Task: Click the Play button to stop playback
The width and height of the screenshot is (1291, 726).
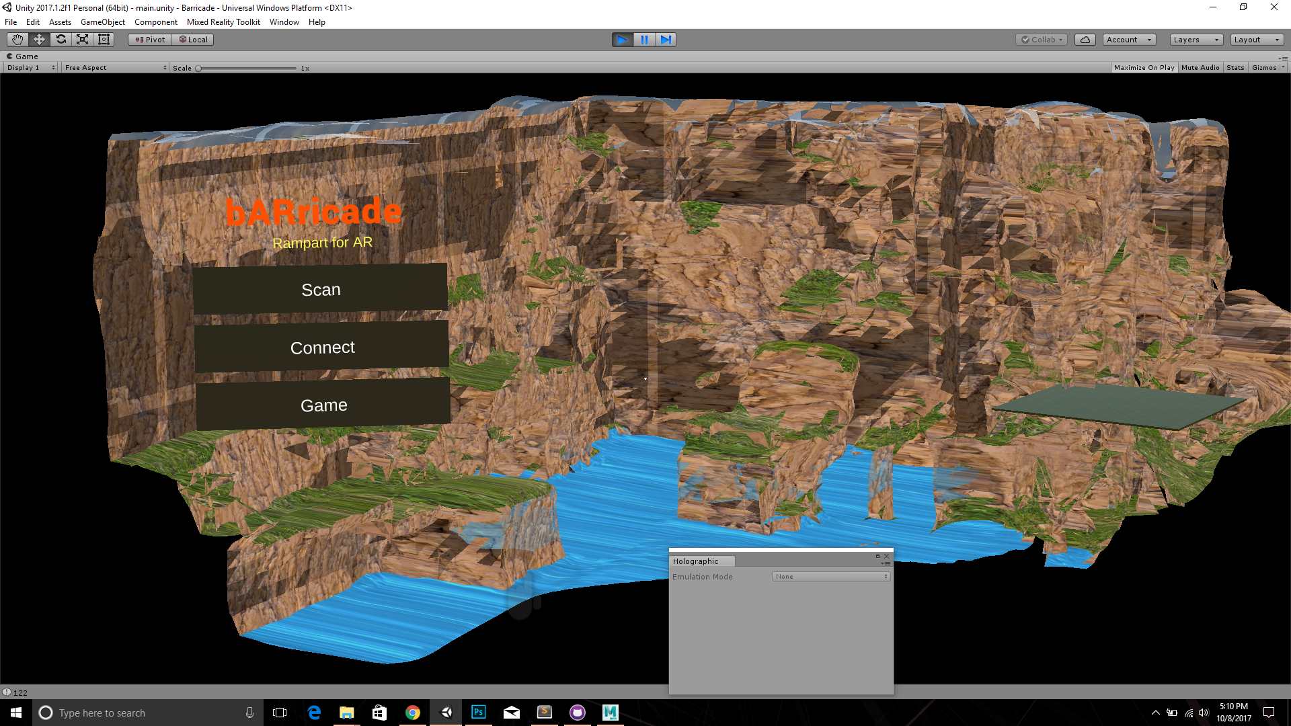Action: pos(622,40)
